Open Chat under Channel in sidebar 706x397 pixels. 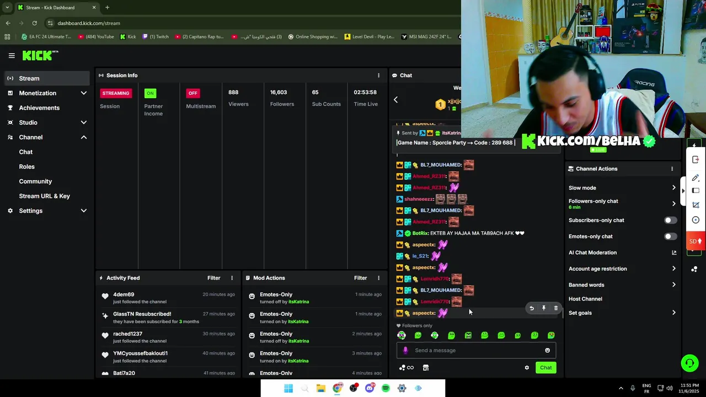click(26, 152)
